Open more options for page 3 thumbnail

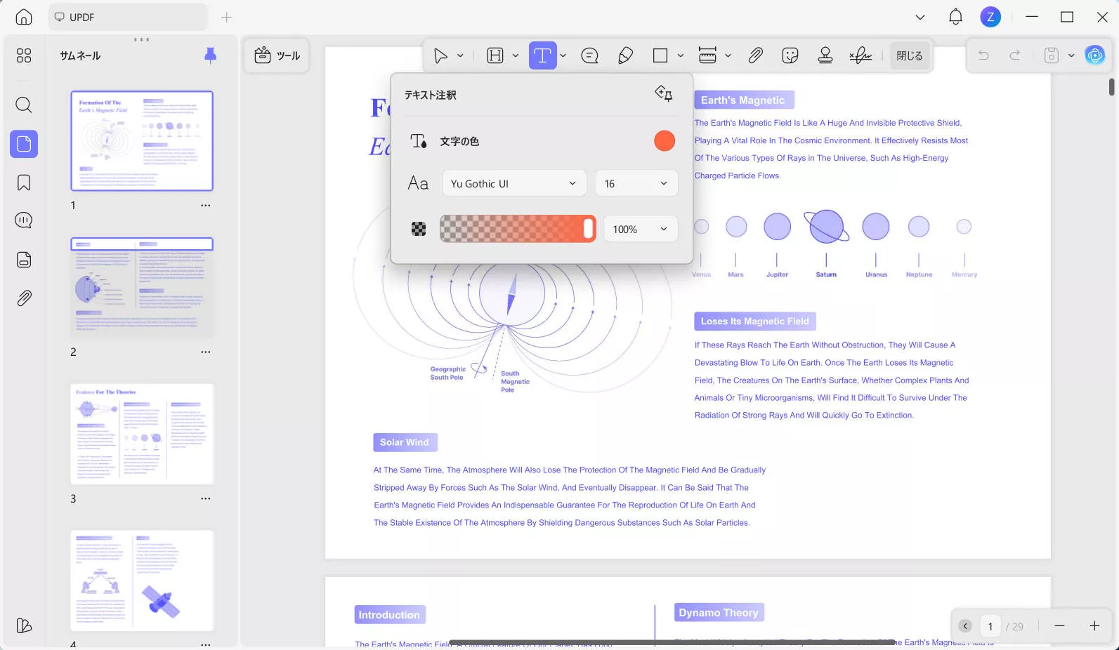205,499
